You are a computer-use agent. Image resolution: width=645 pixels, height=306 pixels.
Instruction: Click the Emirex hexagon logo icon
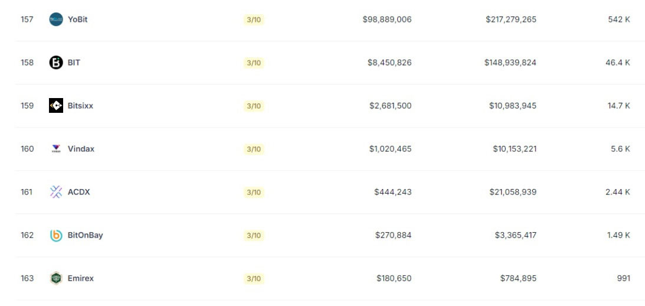click(56, 278)
